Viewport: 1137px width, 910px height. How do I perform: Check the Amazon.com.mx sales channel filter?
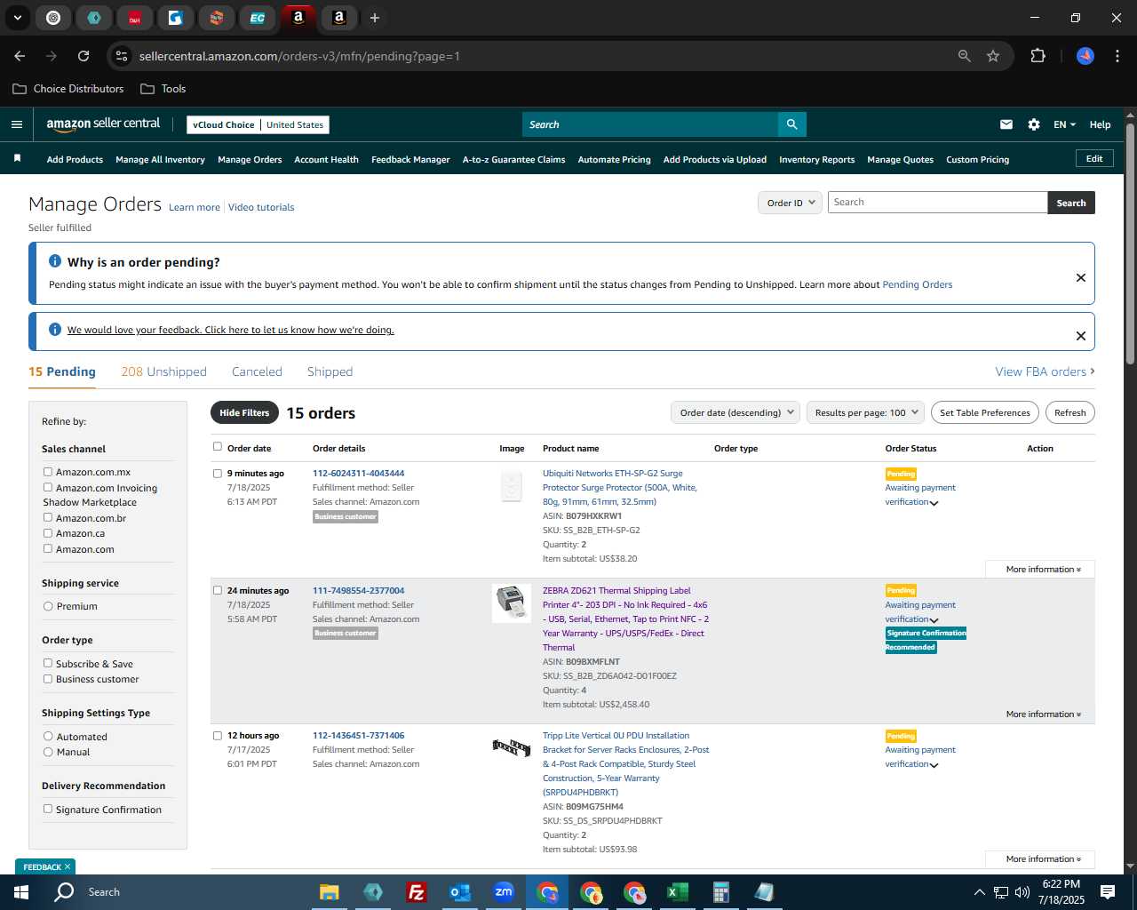[x=48, y=472]
